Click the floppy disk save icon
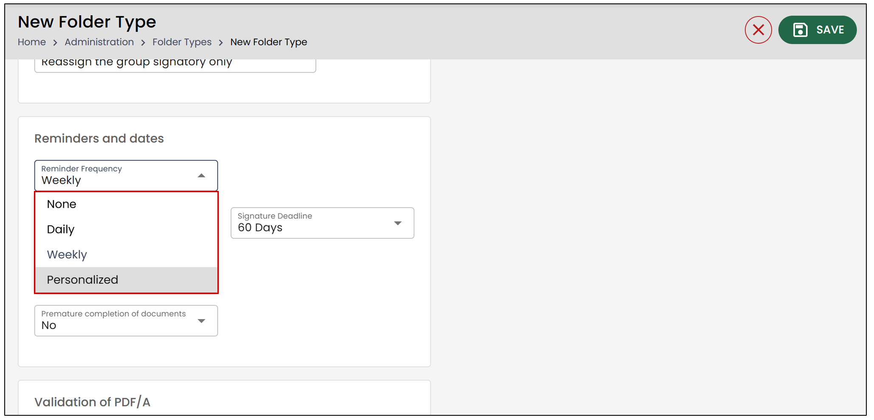The image size is (874, 420). click(x=800, y=30)
